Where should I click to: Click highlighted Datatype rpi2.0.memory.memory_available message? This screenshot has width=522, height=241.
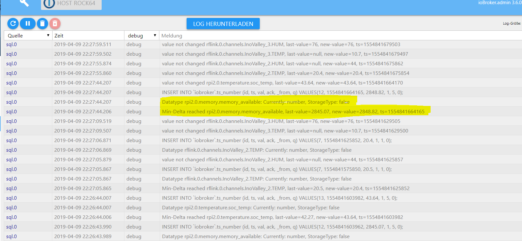coord(256,102)
